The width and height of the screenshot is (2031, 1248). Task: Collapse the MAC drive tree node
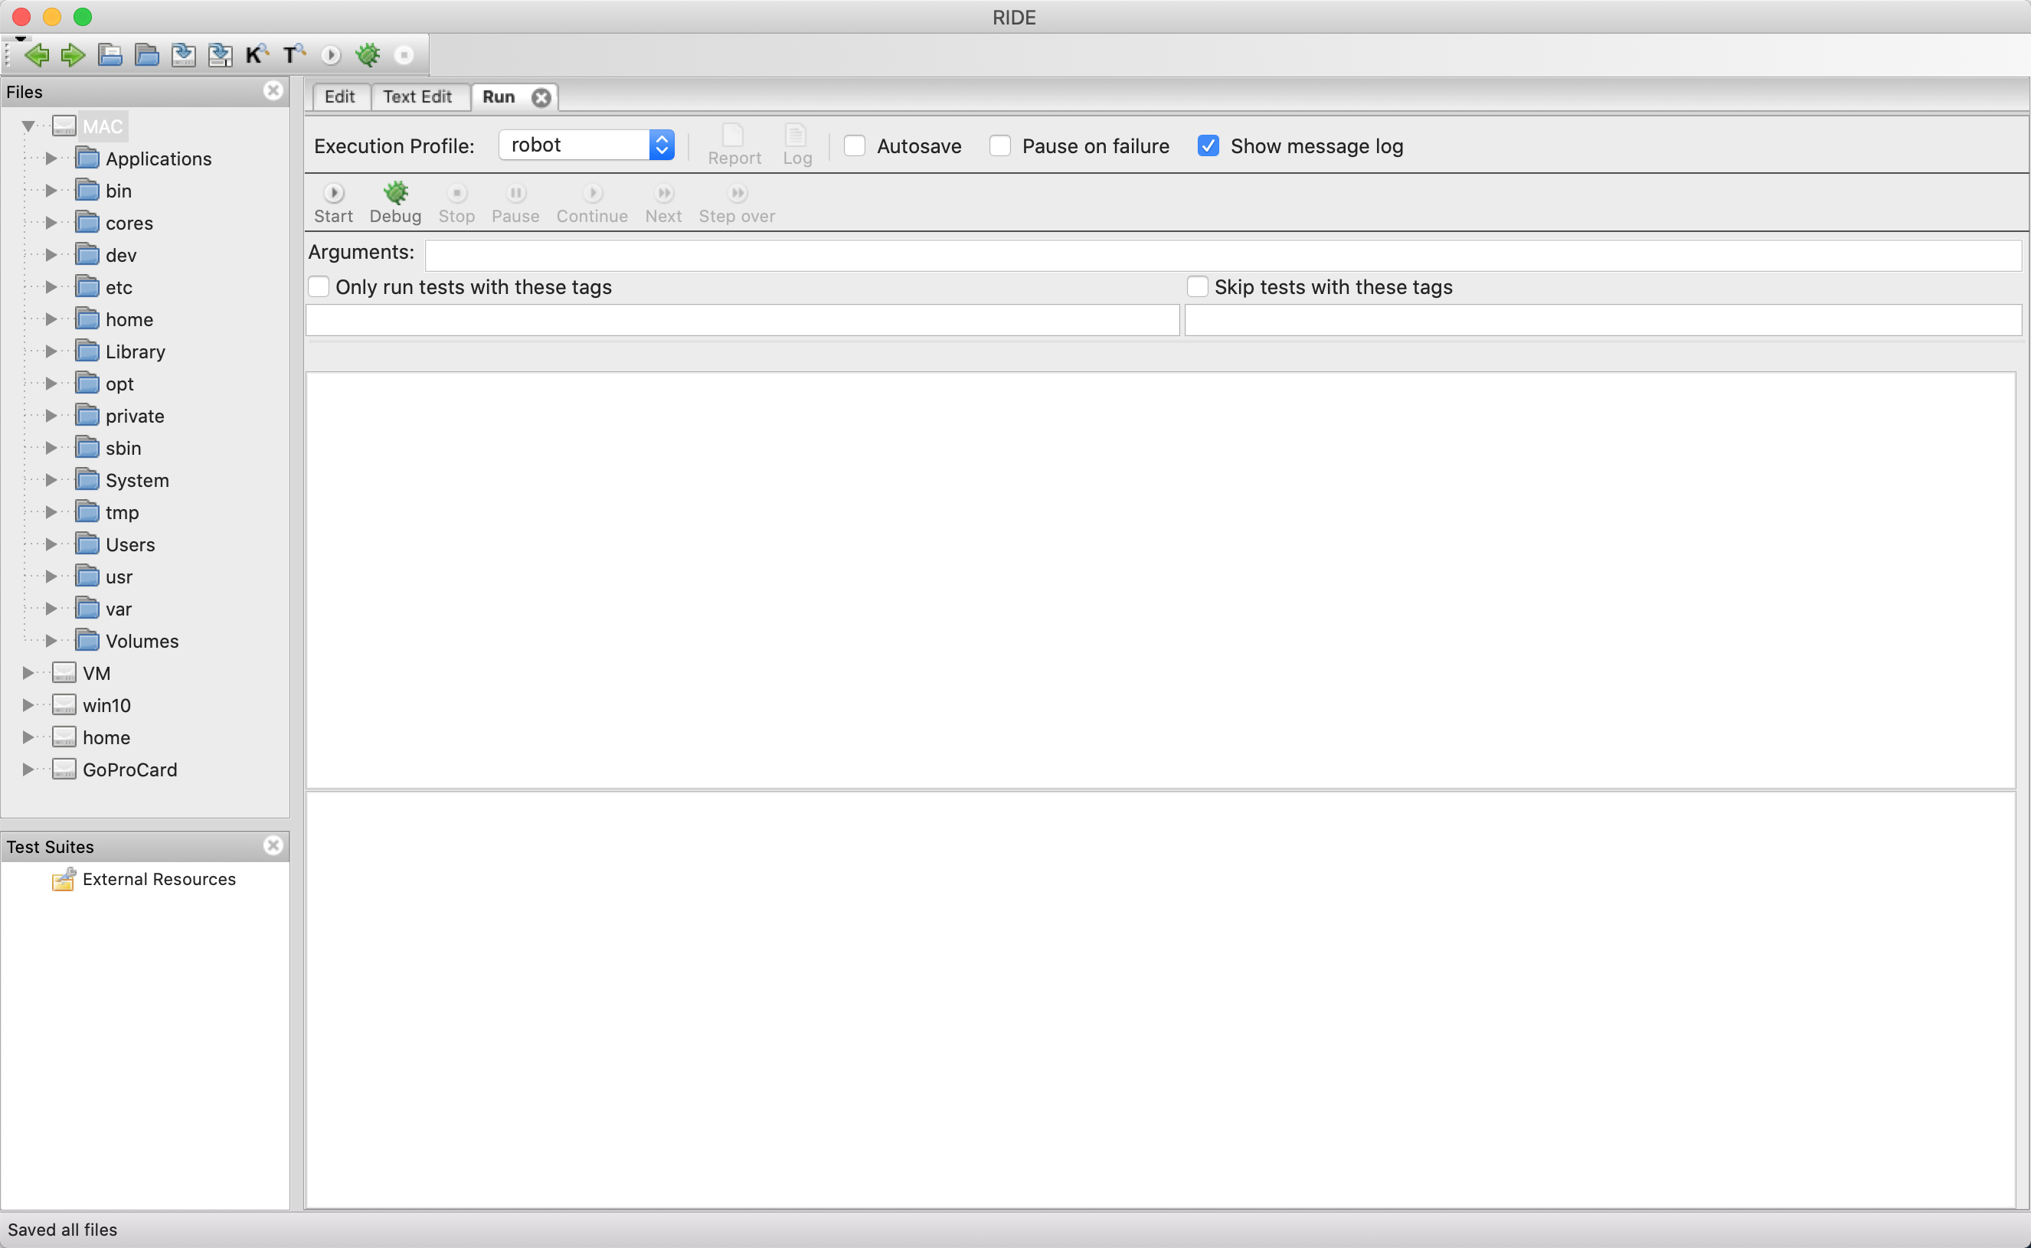pos(28,126)
